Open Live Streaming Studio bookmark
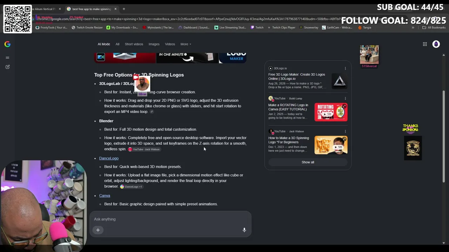This screenshot has height=252, width=449. [230, 28]
